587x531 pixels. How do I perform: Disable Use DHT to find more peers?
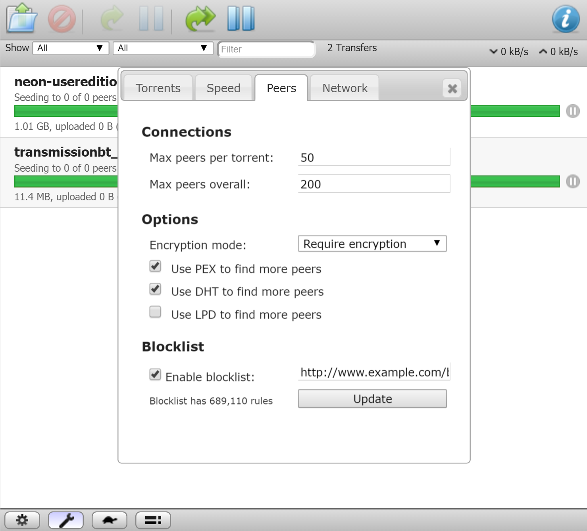pos(155,289)
